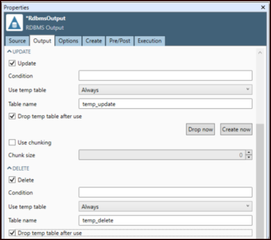Click the Create now button

[x=236, y=129]
